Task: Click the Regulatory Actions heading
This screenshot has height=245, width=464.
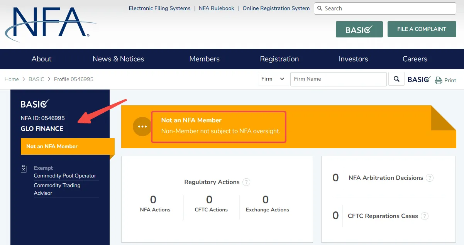Action: click(212, 182)
